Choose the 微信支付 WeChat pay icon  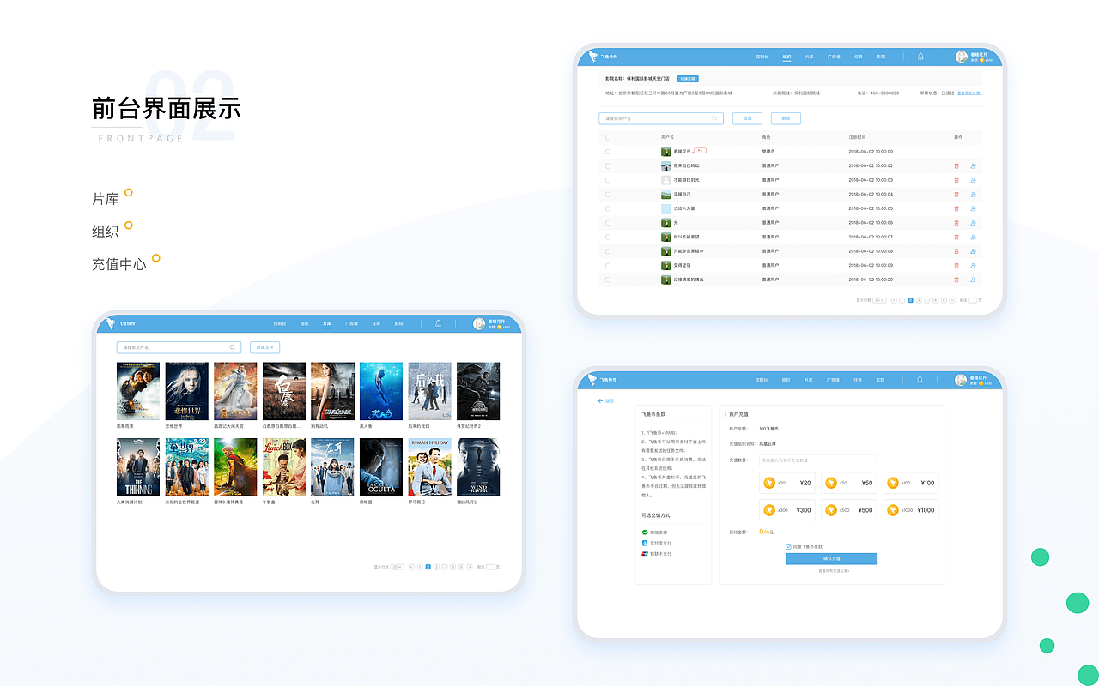coord(645,533)
